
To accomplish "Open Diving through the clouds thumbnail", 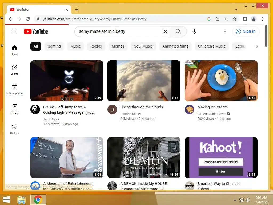I will pos(144,81).
